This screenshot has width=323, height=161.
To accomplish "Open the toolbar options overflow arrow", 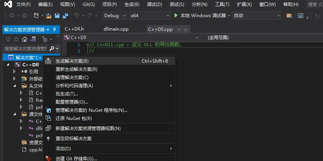I will (x=307, y=18).
